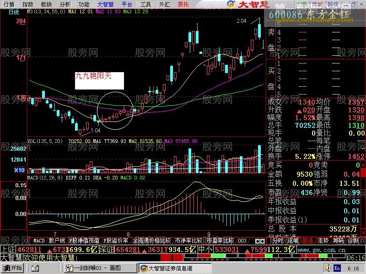Viewport: 366px width, 274px height.
Task: Open the 平台 menu
Action: (x=127, y=4)
